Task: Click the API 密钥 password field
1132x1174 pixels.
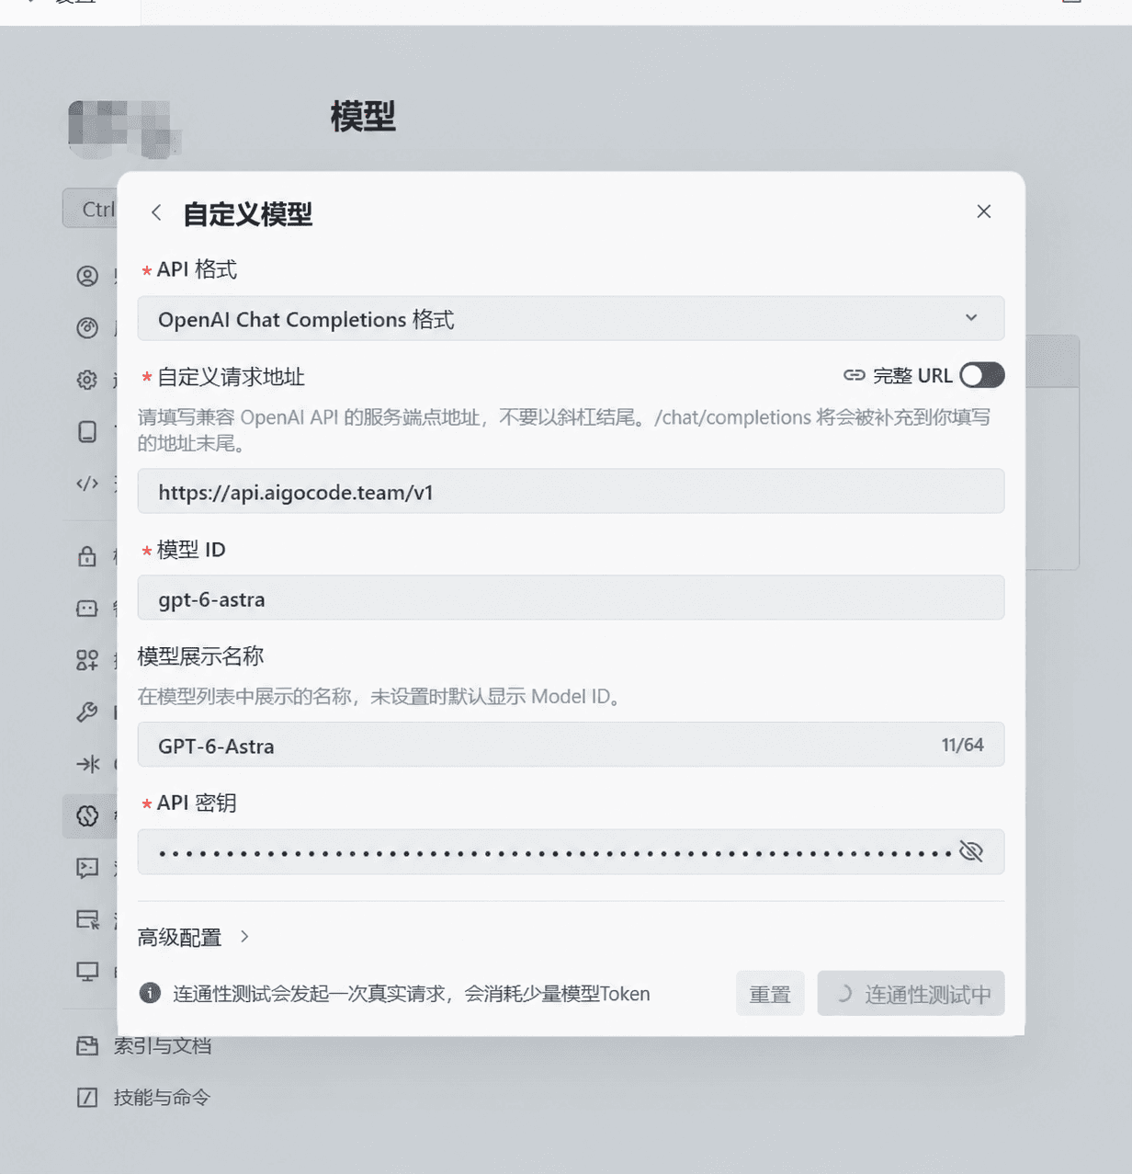Action: pos(571,852)
